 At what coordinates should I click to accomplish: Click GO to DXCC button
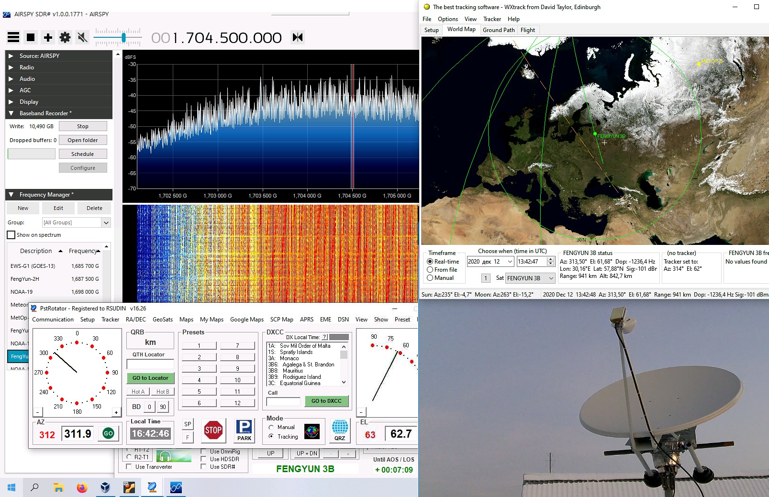[326, 401]
